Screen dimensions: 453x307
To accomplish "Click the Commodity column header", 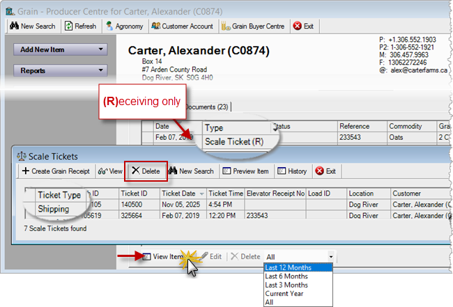I will point(412,127).
